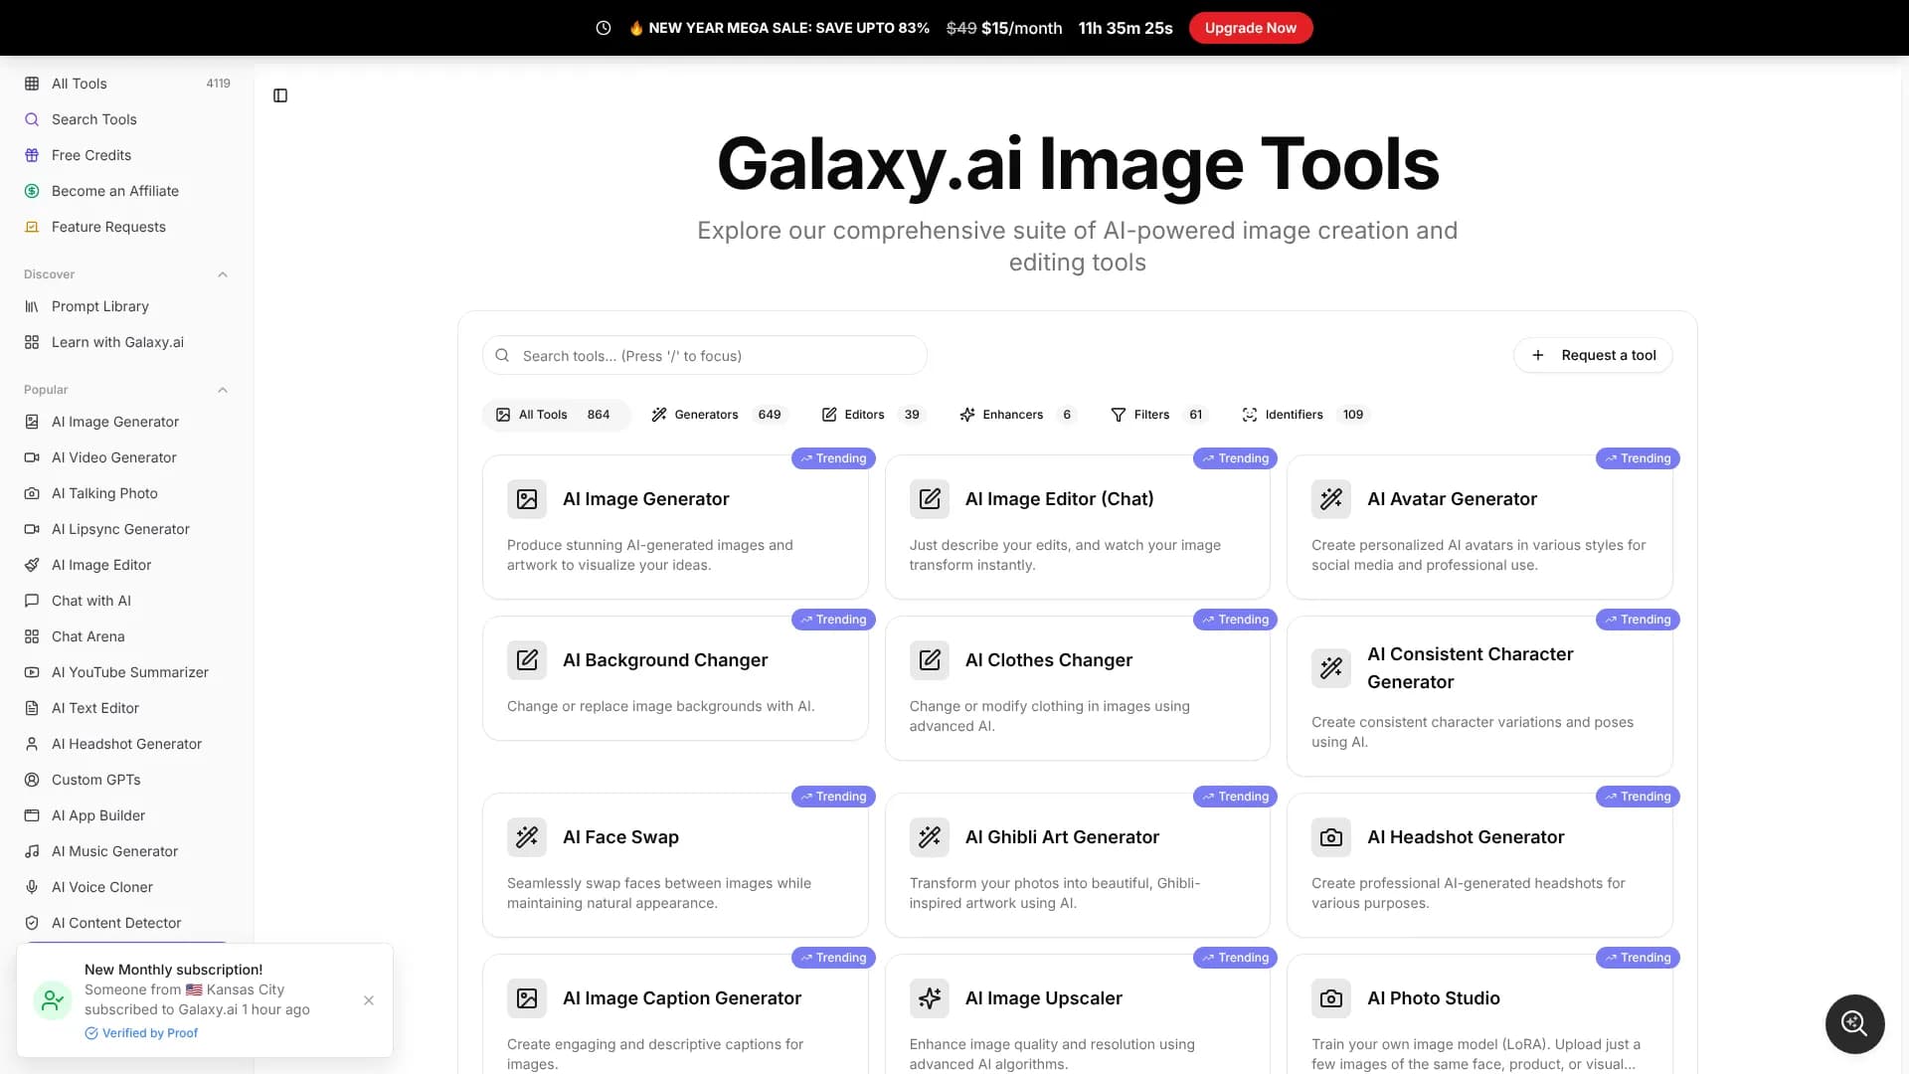This screenshot has height=1074, width=1909.
Task: Click the AI App Builder window icon
Action: [32, 815]
